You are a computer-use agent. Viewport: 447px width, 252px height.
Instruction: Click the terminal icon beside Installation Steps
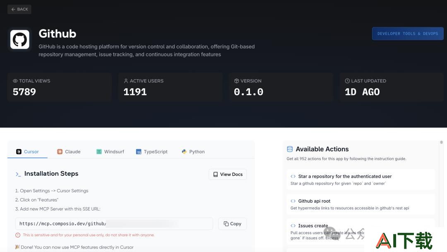coord(18,174)
